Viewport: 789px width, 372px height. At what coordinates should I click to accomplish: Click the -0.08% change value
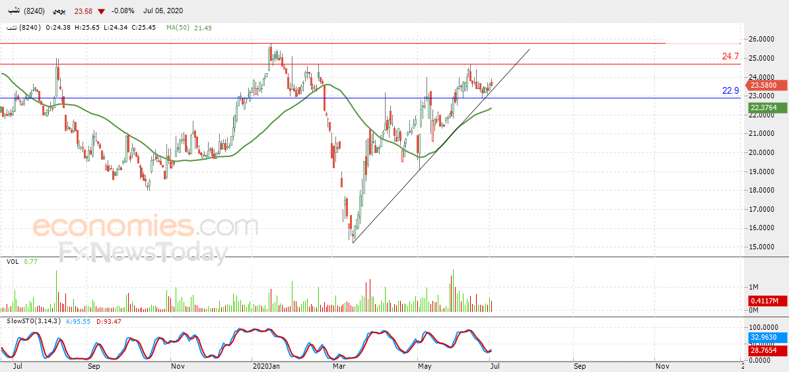coord(122,11)
